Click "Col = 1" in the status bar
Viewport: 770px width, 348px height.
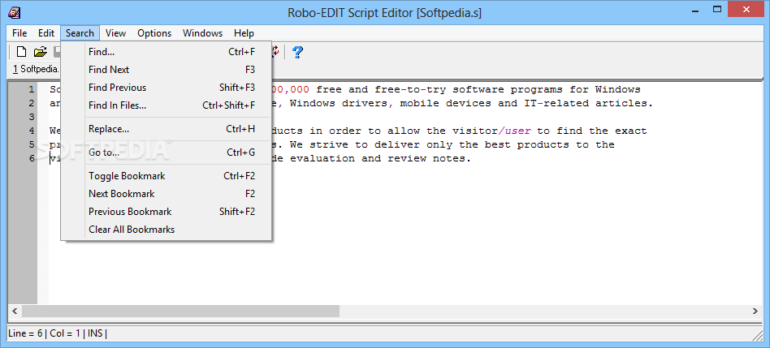65,333
